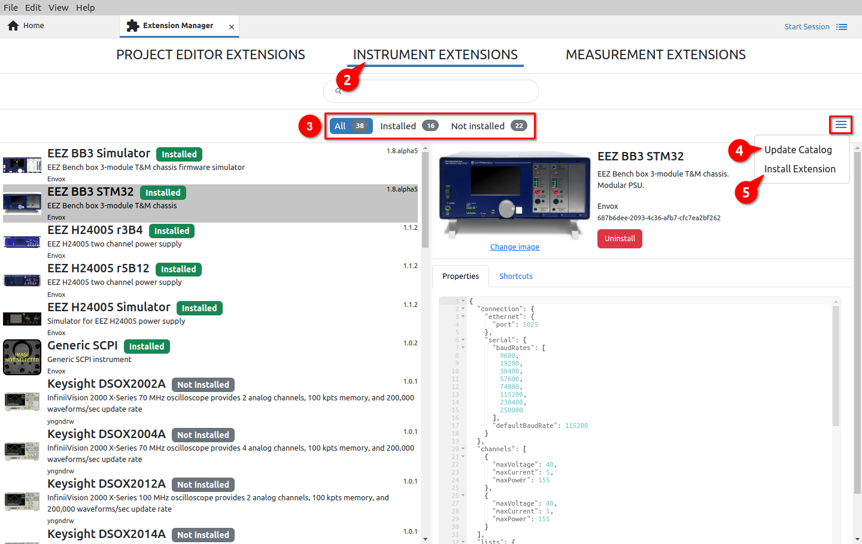Open the Start Session list icon
Image resolution: width=862 pixels, height=544 pixels.
(842, 27)
